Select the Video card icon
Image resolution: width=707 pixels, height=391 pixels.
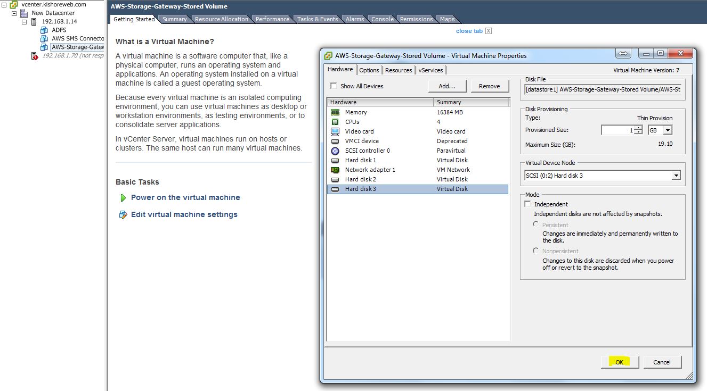(335, 131)
